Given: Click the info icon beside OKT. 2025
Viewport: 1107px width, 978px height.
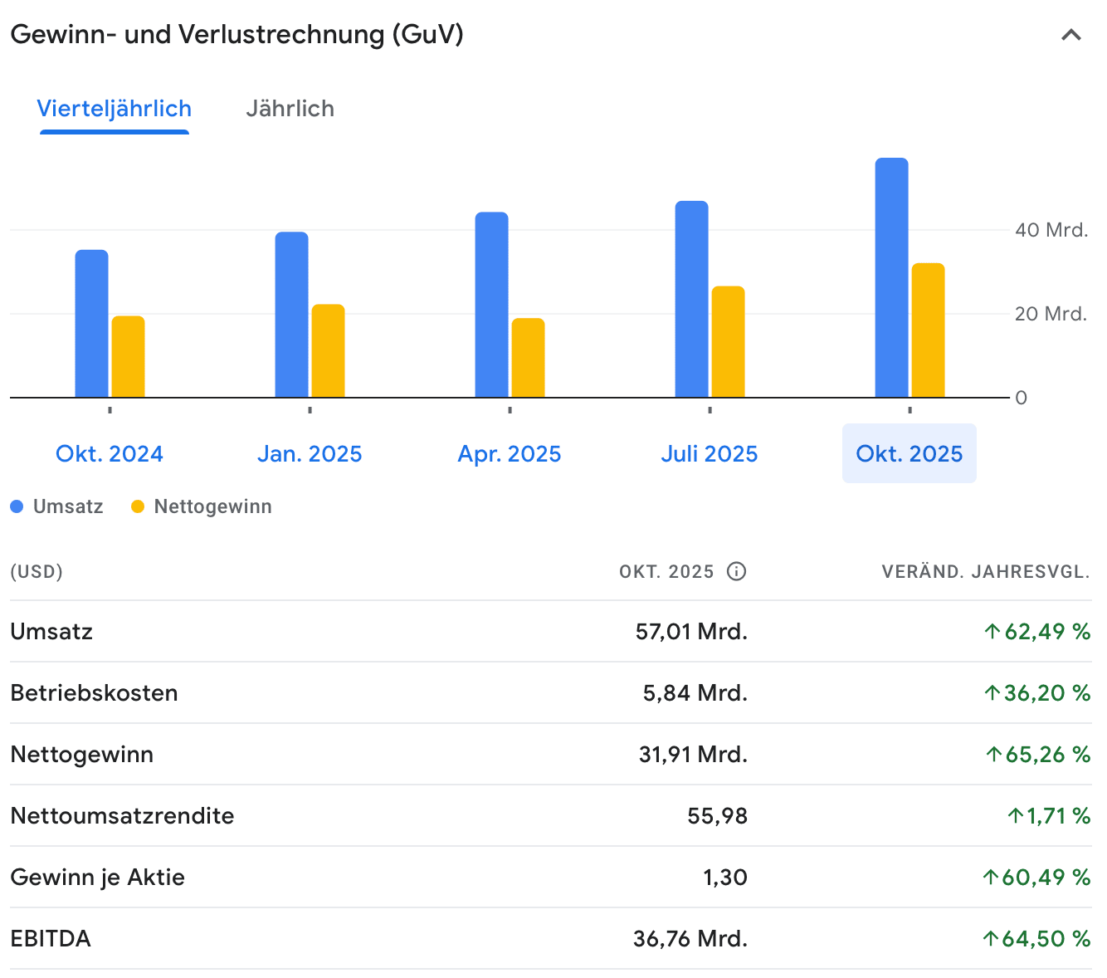Looking at the screenshot, I should (x=736, y=571).
